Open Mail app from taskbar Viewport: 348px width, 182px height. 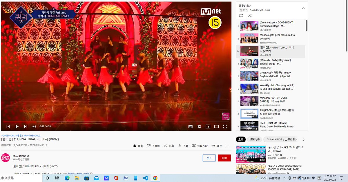coord(96,178)
